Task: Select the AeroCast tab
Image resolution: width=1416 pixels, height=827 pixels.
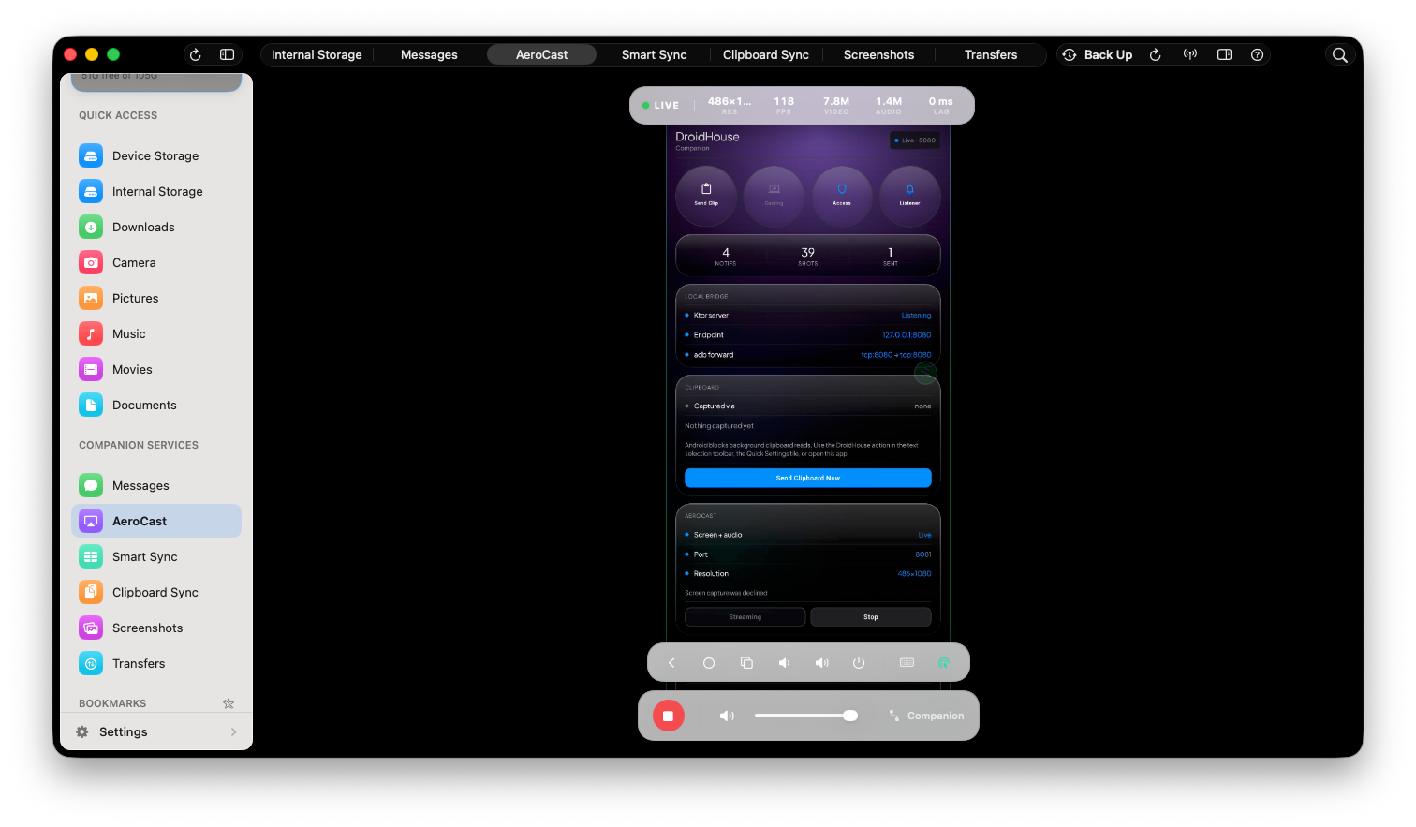Action: [541, 55]
